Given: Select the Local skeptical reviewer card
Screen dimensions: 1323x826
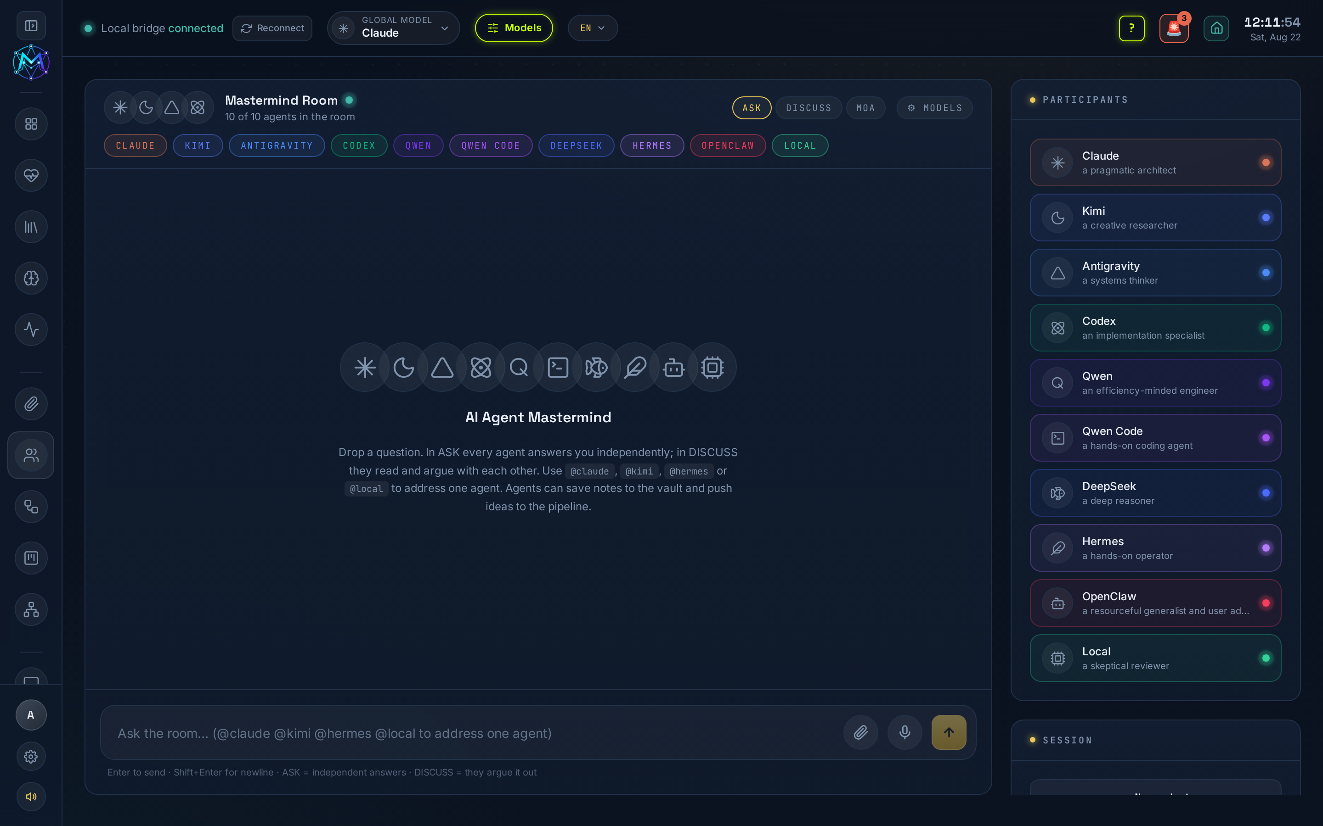Looking at the screenshot, I should (1155, 658).
